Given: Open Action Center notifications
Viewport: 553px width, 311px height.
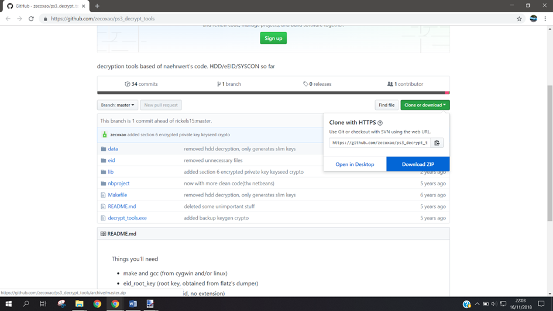Looking at the screenshot, I should [x=541, y=304].
